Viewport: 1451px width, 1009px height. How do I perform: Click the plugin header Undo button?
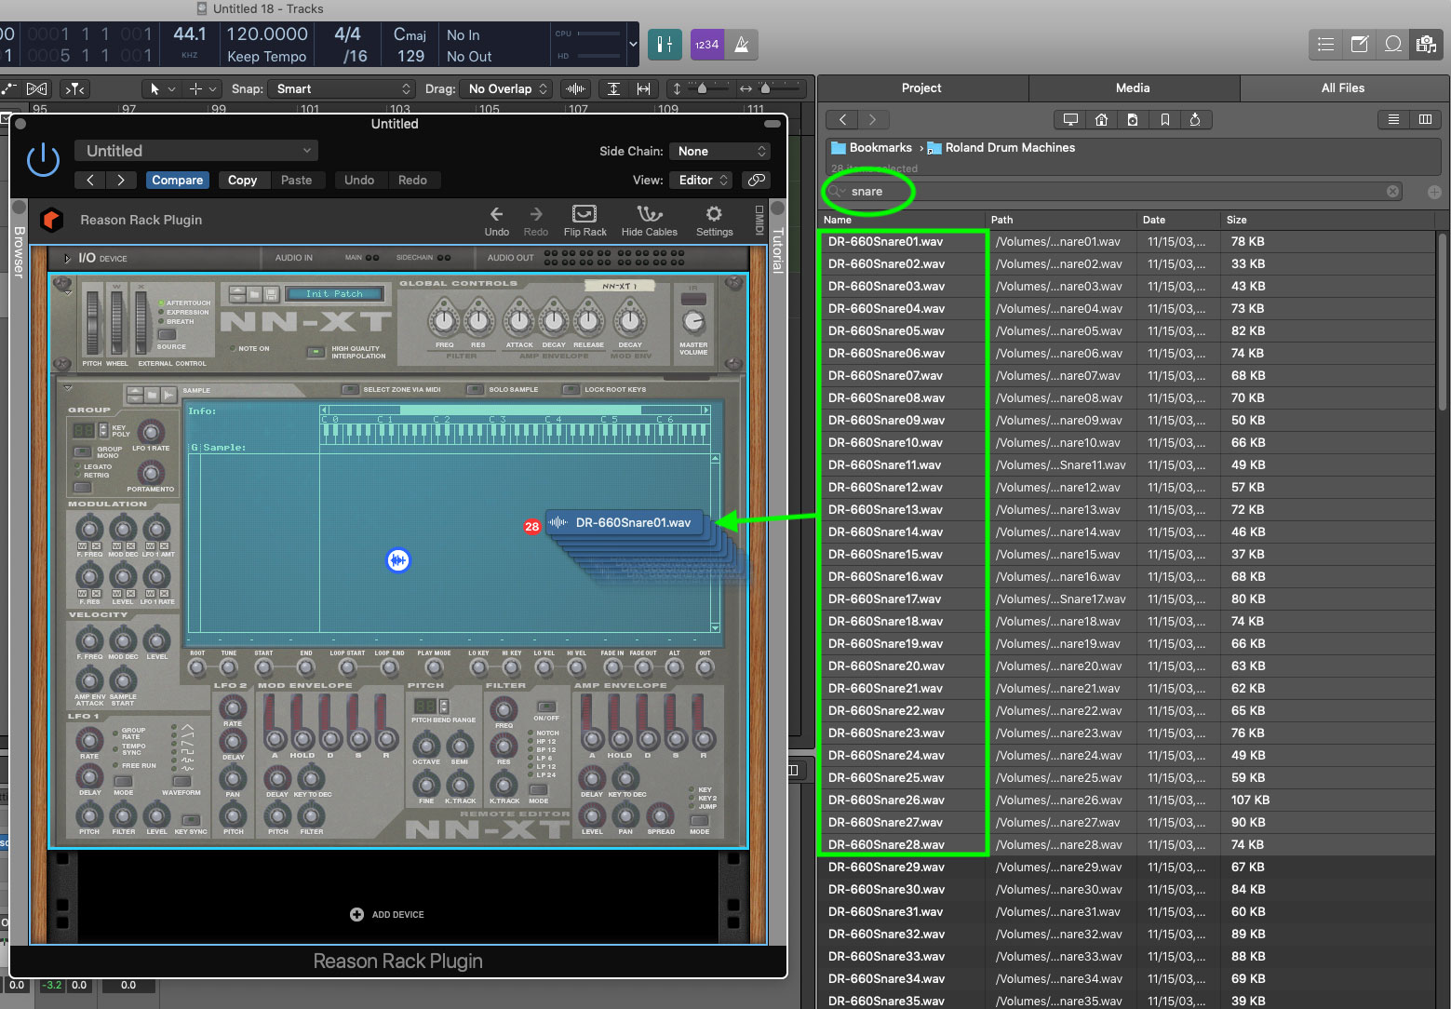(359, 180)
